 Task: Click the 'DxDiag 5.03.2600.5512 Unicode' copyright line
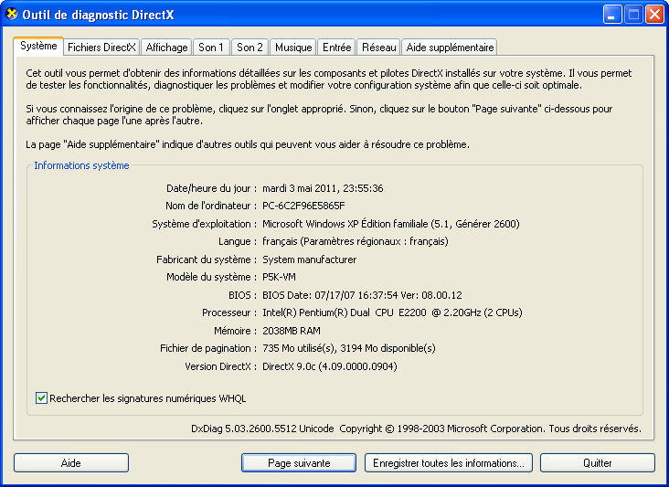pos(416,429)
